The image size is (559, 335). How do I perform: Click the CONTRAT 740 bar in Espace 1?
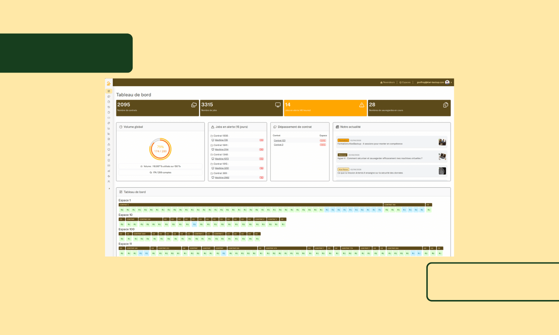[404, 205]
